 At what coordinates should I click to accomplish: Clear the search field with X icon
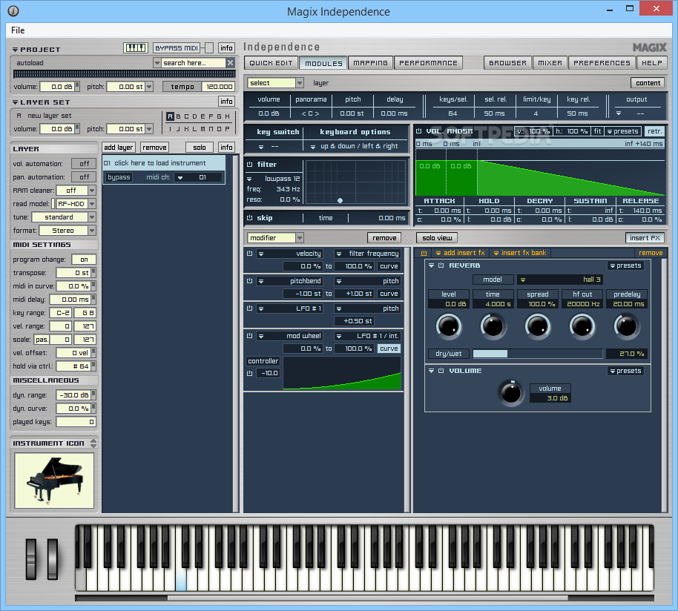(230, 63)
